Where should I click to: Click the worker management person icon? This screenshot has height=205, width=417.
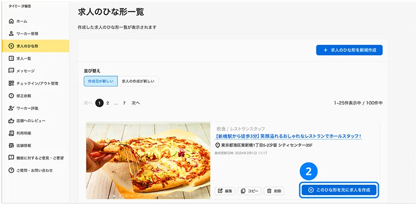click(x=11, y=34)
